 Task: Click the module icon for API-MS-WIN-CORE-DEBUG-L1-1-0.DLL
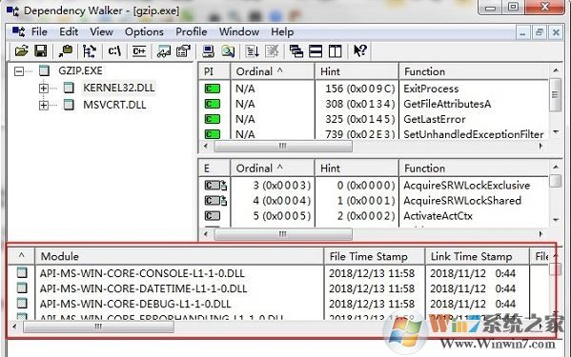(x=22, y=303)
